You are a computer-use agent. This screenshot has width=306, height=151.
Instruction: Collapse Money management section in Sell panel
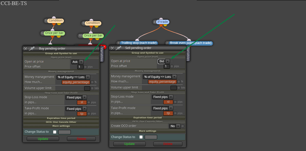point(147,71)
